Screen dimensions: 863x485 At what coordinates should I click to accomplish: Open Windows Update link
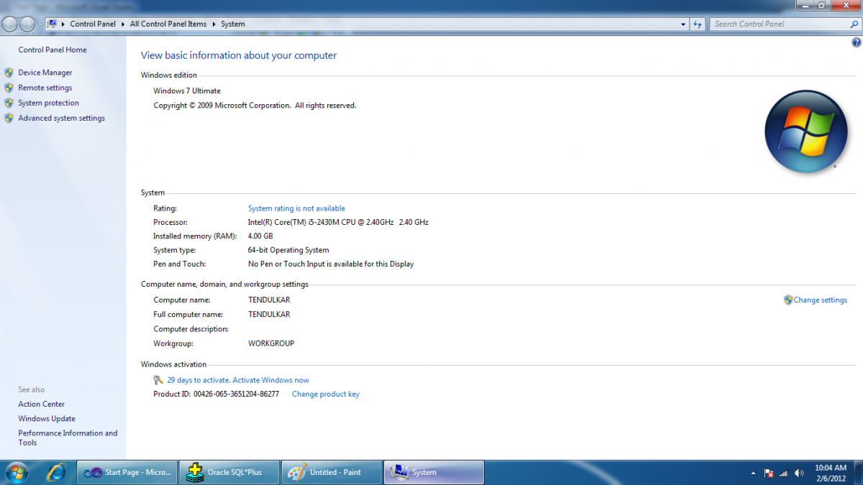point(47,419)
